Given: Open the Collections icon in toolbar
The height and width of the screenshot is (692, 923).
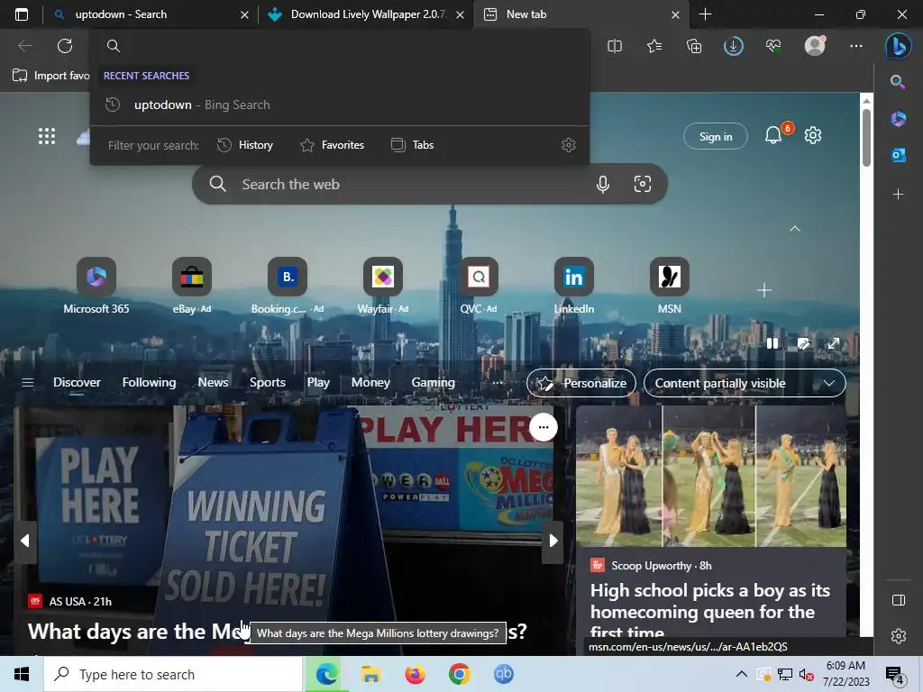Looking at the screenshot, I should [694, 46].
